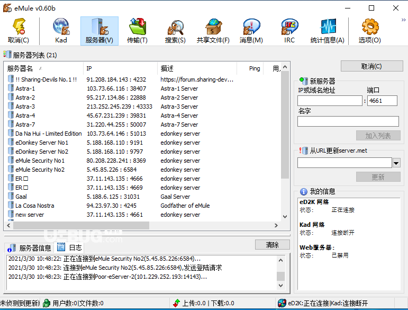Click the 从URL更新server.met icon

[303, 150]
